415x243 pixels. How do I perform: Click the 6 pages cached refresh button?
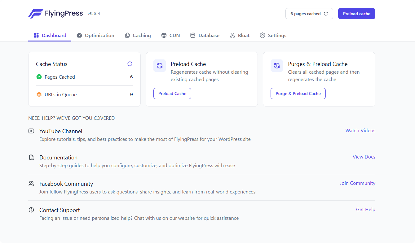click(309, 14)
